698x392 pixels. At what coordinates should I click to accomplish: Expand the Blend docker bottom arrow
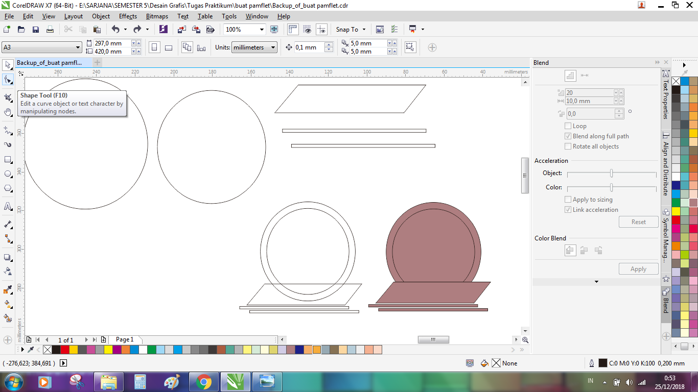click(596, 282)
